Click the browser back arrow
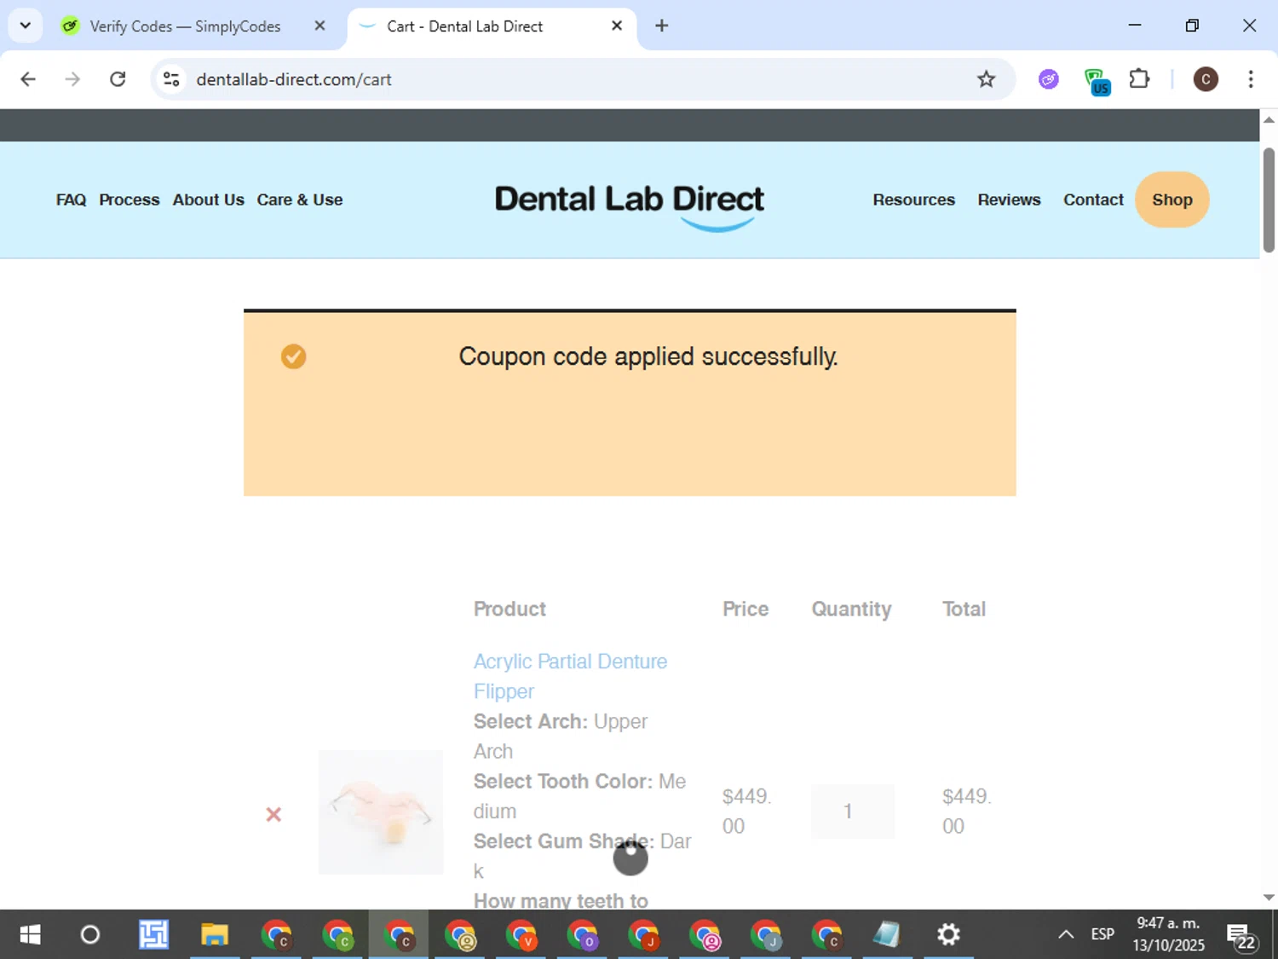The height and width of the screenshot is (959, 1278). tap(28, 79)
